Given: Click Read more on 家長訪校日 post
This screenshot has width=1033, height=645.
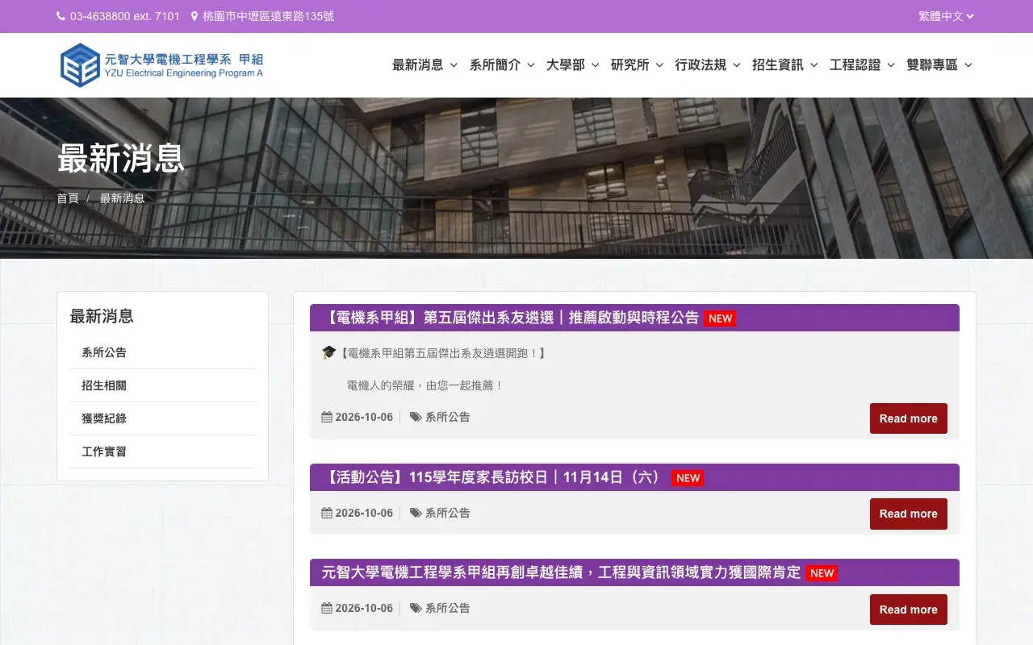Looking at the screenshot, I should (x=908, y=514).
